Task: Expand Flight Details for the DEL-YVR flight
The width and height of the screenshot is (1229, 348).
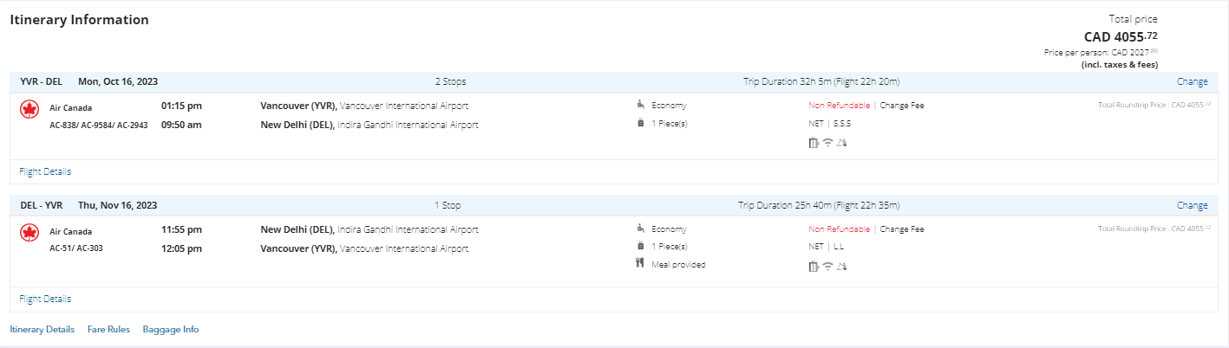Action: [45, 299]
